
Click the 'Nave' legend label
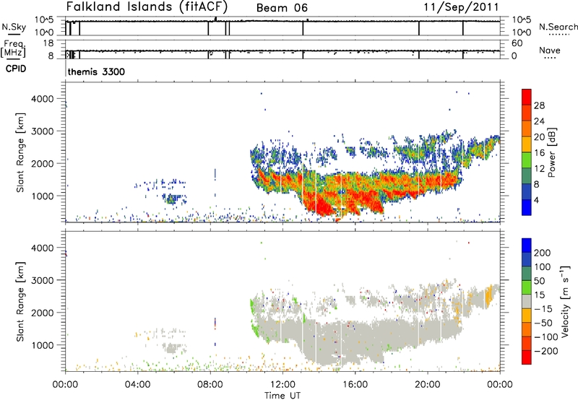(550, 50)
